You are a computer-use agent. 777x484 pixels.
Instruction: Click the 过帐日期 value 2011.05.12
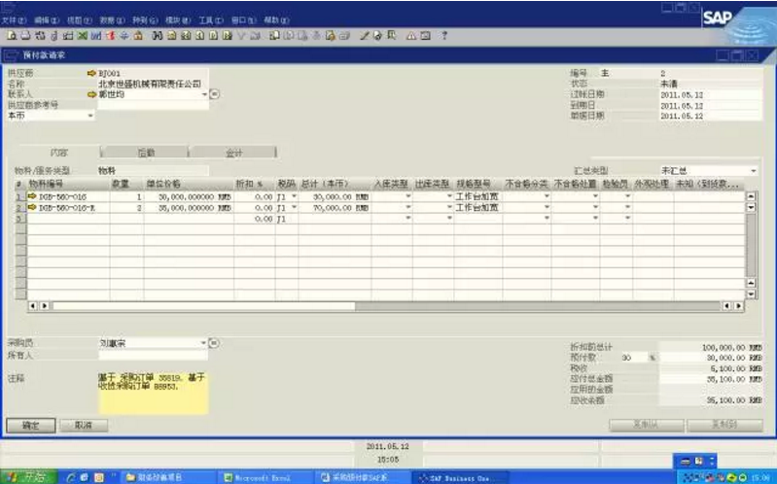tap(710, 94)
